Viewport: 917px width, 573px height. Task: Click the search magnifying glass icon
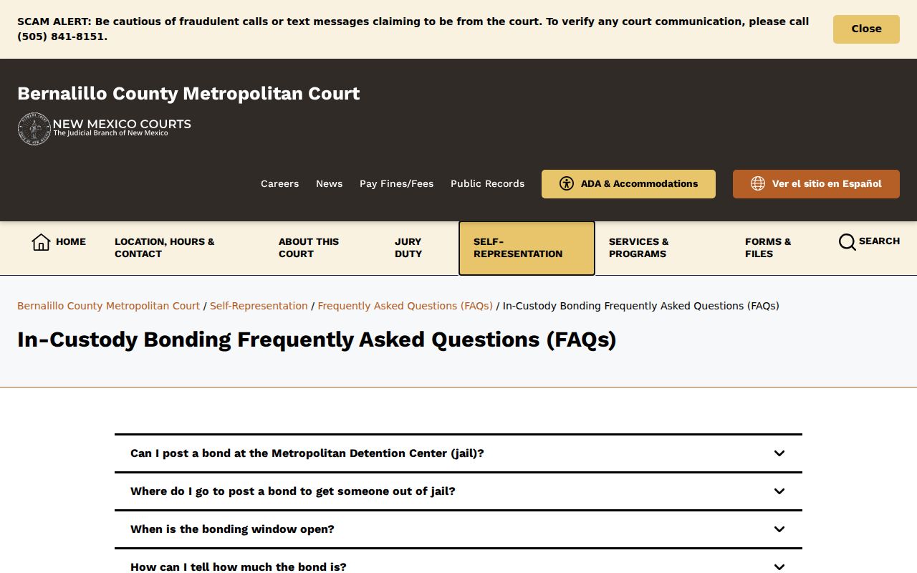[x=847, y=242]
